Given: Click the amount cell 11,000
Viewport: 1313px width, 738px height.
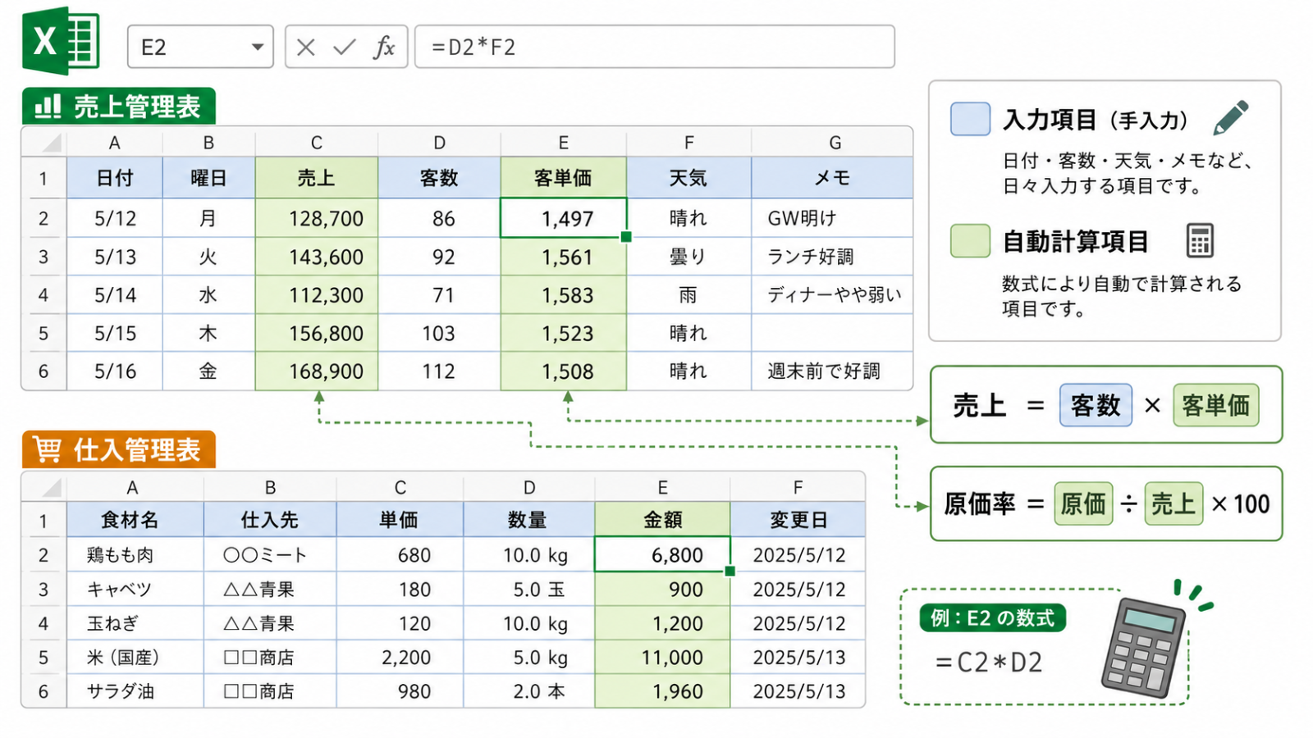Looking at the screenshot, I should click(x=662, y=657).
